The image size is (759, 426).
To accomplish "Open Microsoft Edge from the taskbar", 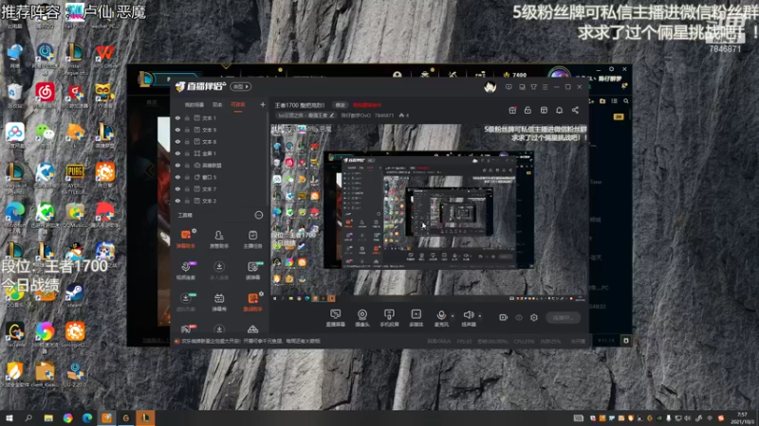I will 87,418.
